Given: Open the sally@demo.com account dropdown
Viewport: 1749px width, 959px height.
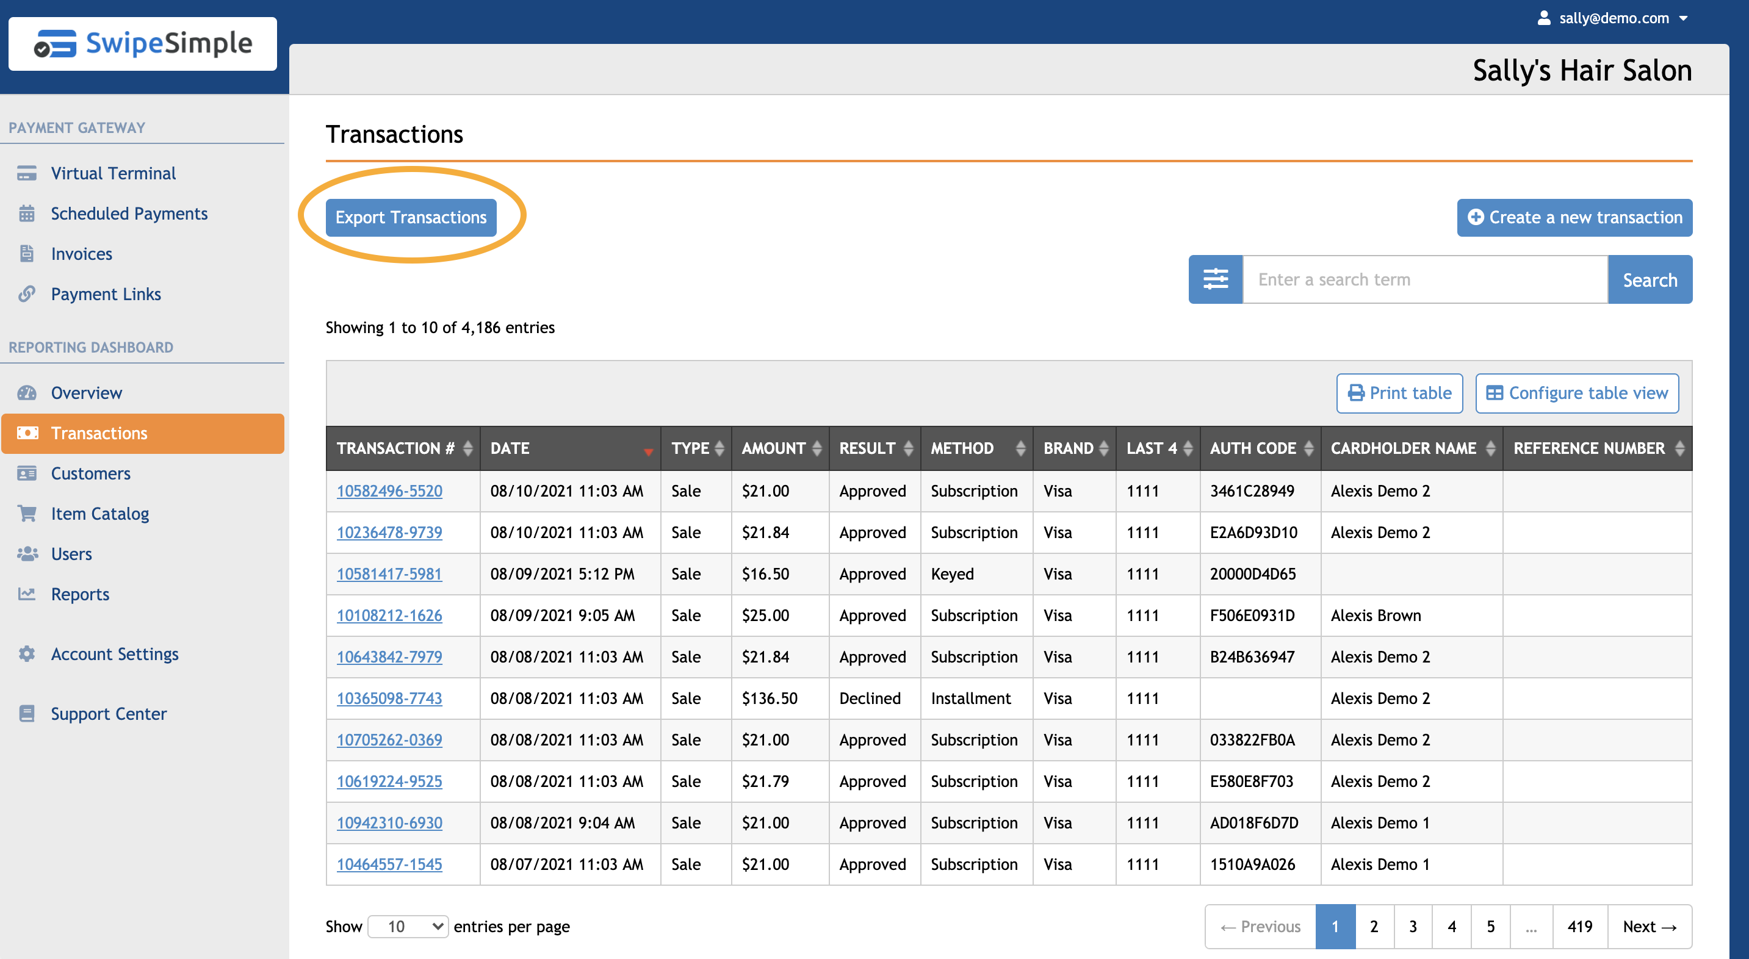Looking at the screenshot, I should click(x=1613, y=18).
